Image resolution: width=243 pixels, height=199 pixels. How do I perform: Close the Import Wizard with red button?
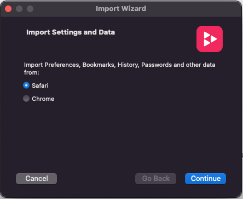(x=8, y=9)
